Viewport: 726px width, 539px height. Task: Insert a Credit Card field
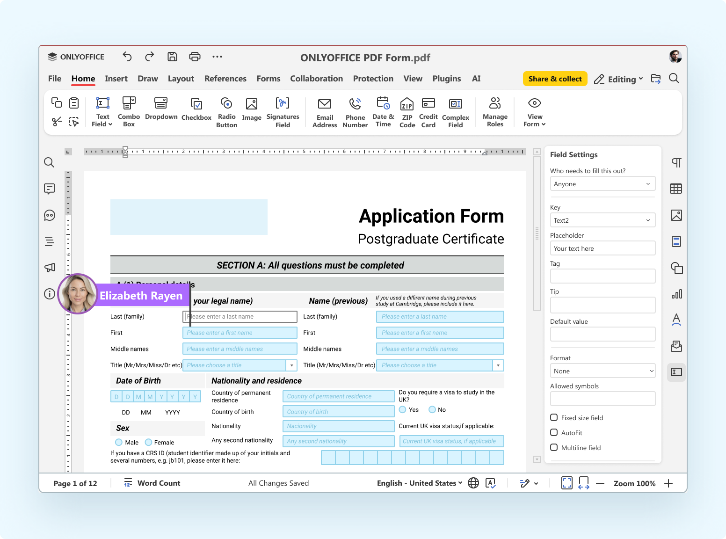428,112
